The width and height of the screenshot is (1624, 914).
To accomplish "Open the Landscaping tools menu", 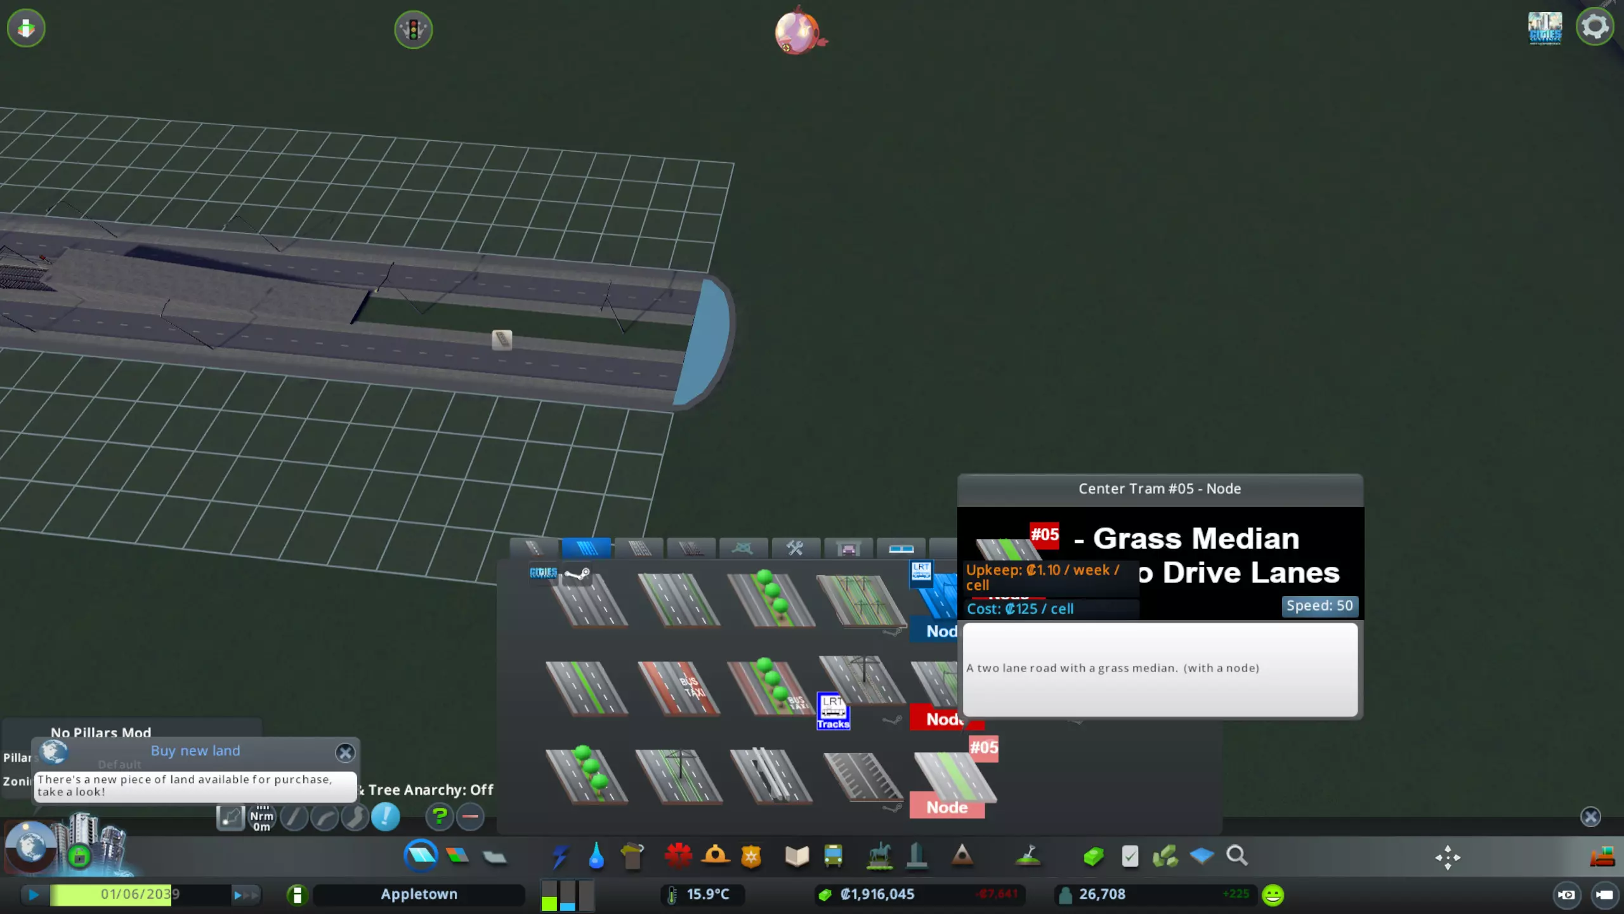I will pyautogui.click(x=1028, y=856).
